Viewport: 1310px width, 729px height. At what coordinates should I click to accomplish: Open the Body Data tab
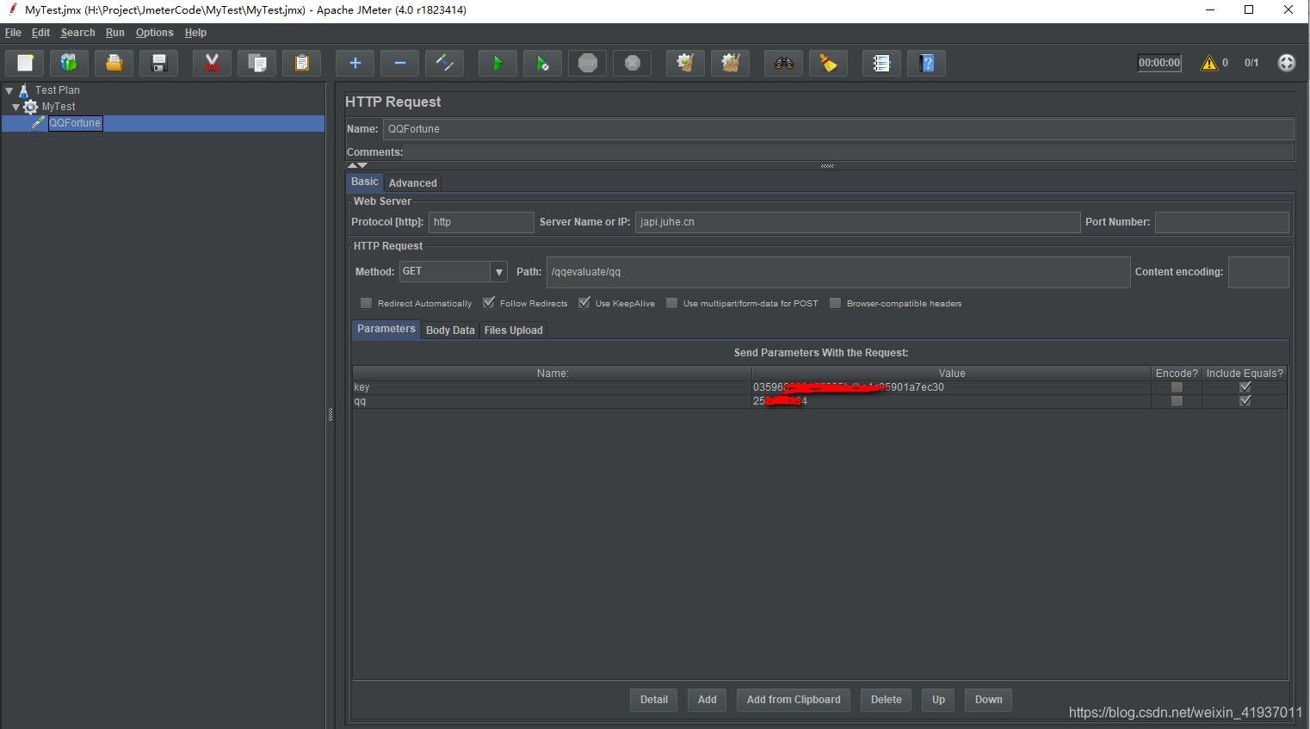[450, 331]
